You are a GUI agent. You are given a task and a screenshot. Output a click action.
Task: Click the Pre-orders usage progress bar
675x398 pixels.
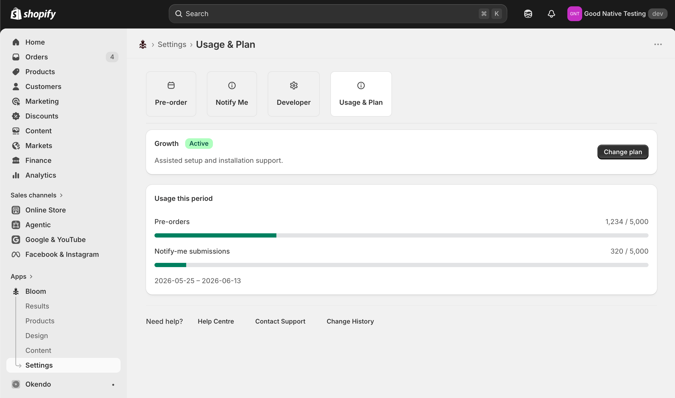tap(401, 235)
